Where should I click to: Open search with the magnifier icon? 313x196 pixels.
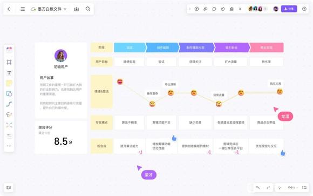click(x=88, y=9)
